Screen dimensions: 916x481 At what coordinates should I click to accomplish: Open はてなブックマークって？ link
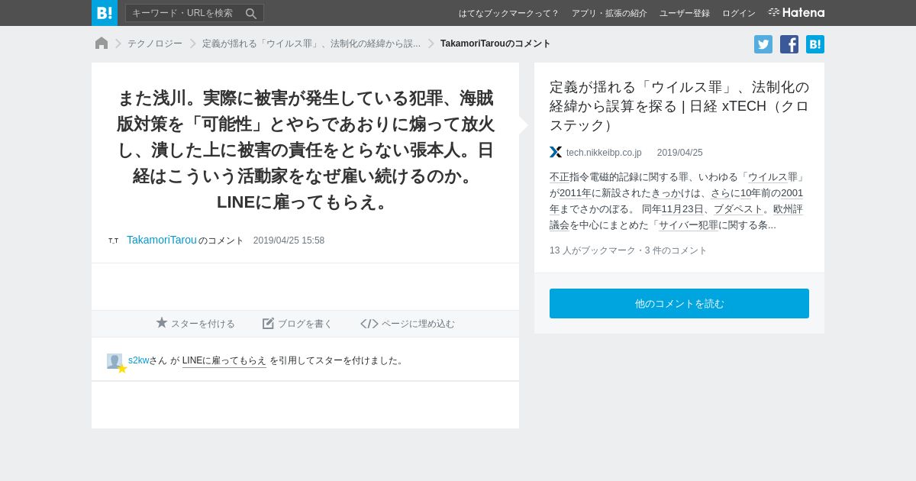click(508, 13)
